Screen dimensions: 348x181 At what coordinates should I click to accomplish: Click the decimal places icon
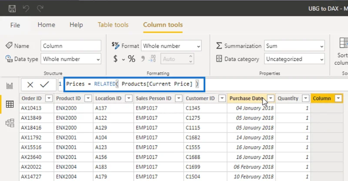[153, 59]
